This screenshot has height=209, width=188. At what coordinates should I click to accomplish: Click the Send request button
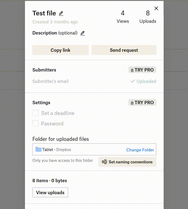[x=124, y=50]
